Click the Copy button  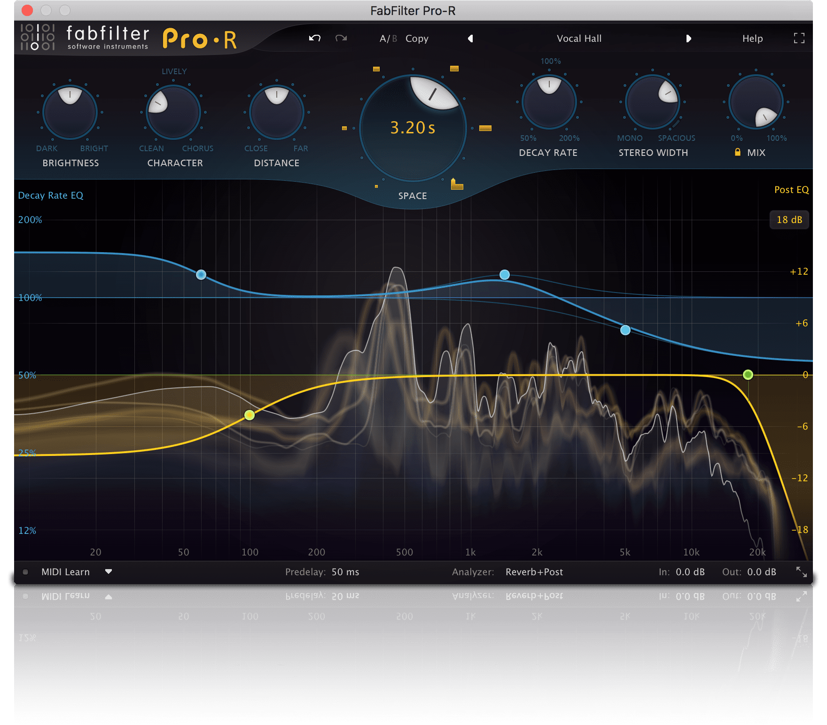click(x=417, y=39)
